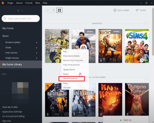Click download icon on Dead in Bermuda tile
This screenshot has height=123, width=154.
pyautogui.click(x=101, y=114)
